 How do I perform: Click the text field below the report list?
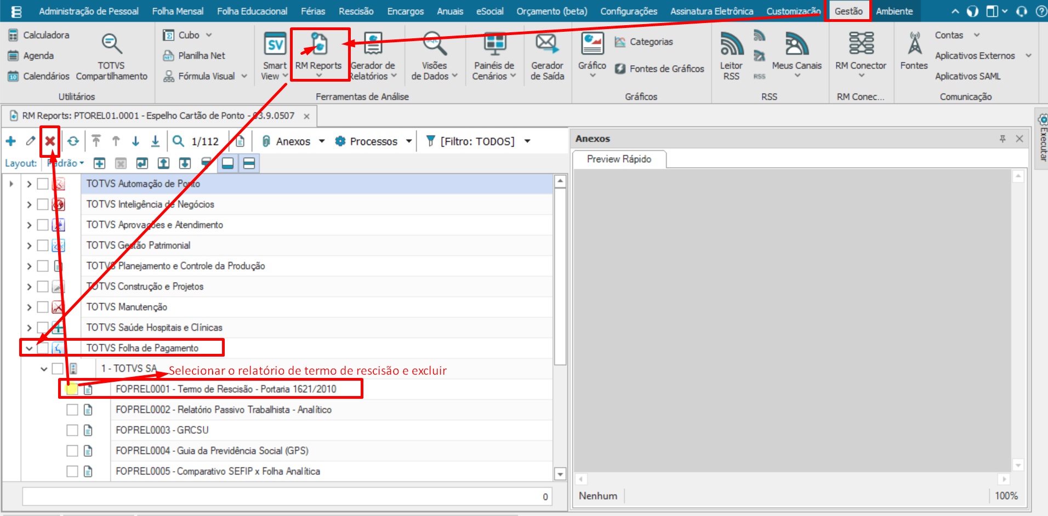tap(287, 496)
